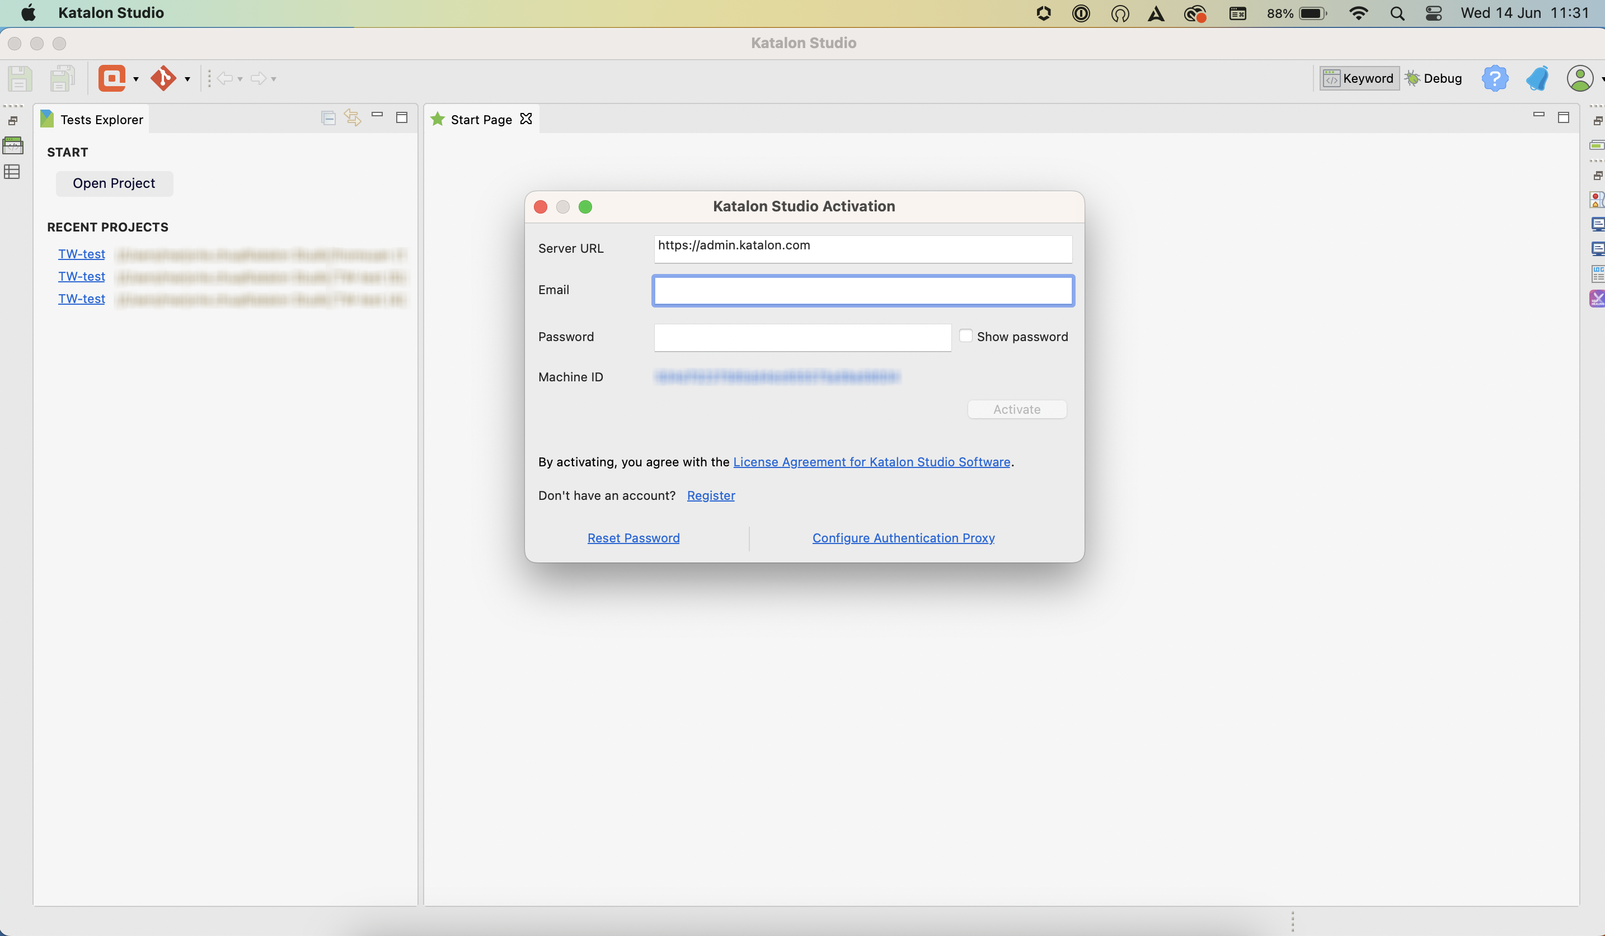Screen dimensions: 1605x936
Task: Open the forward navigation history dropdown
Action: (274, 79)
